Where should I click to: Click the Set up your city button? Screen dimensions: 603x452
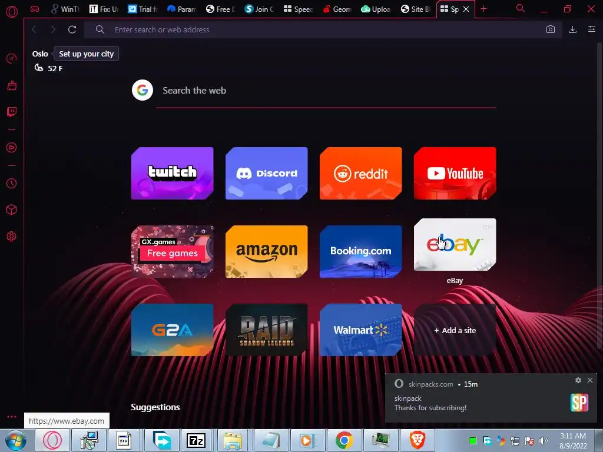[86, 54]
